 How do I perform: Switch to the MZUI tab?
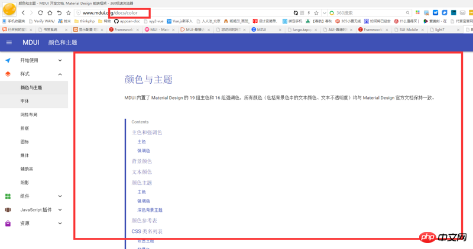point(267,30)
